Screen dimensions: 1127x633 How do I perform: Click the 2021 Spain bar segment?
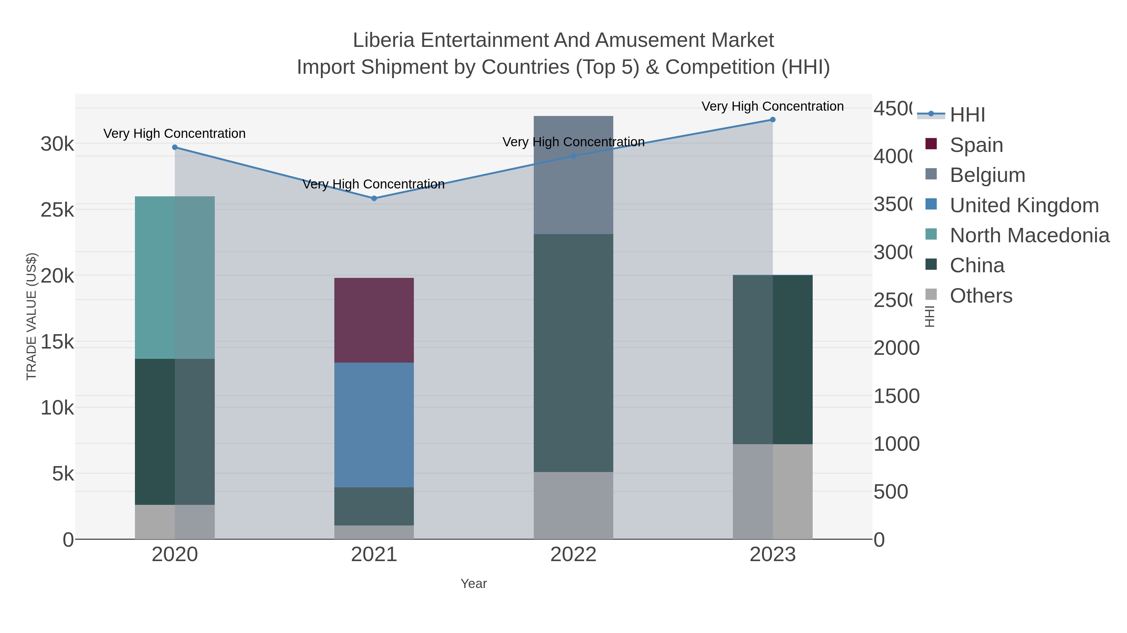pos(374,320)
